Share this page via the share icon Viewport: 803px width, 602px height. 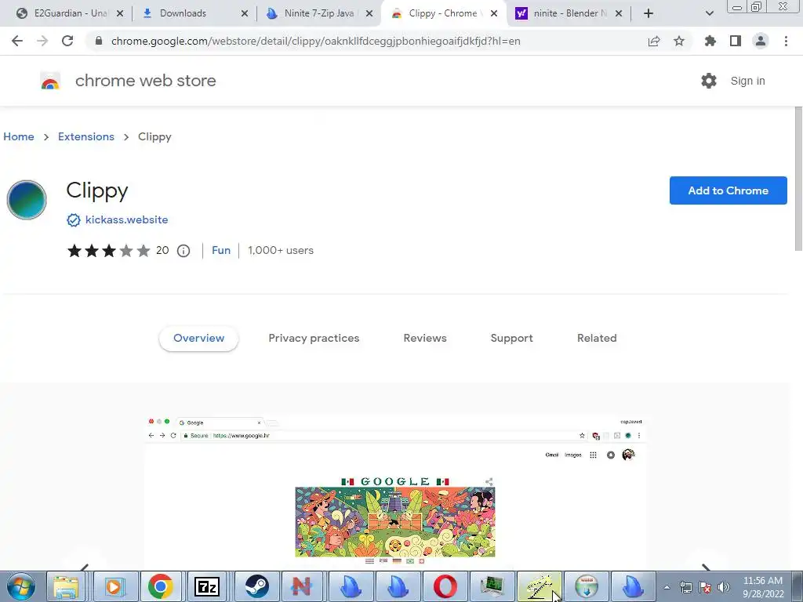pyautogui.click(x=654, y=41)
